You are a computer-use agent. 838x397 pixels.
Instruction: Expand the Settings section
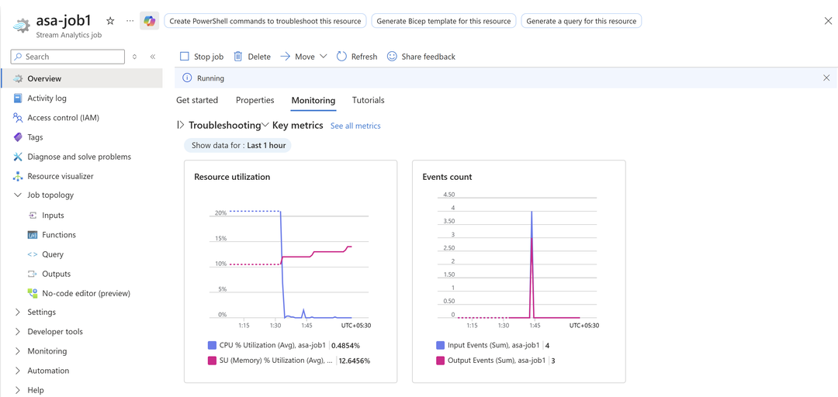[18, 312]
